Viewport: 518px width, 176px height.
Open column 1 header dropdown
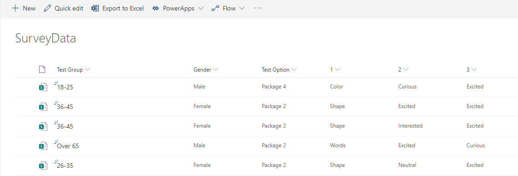tap(337, 70)
